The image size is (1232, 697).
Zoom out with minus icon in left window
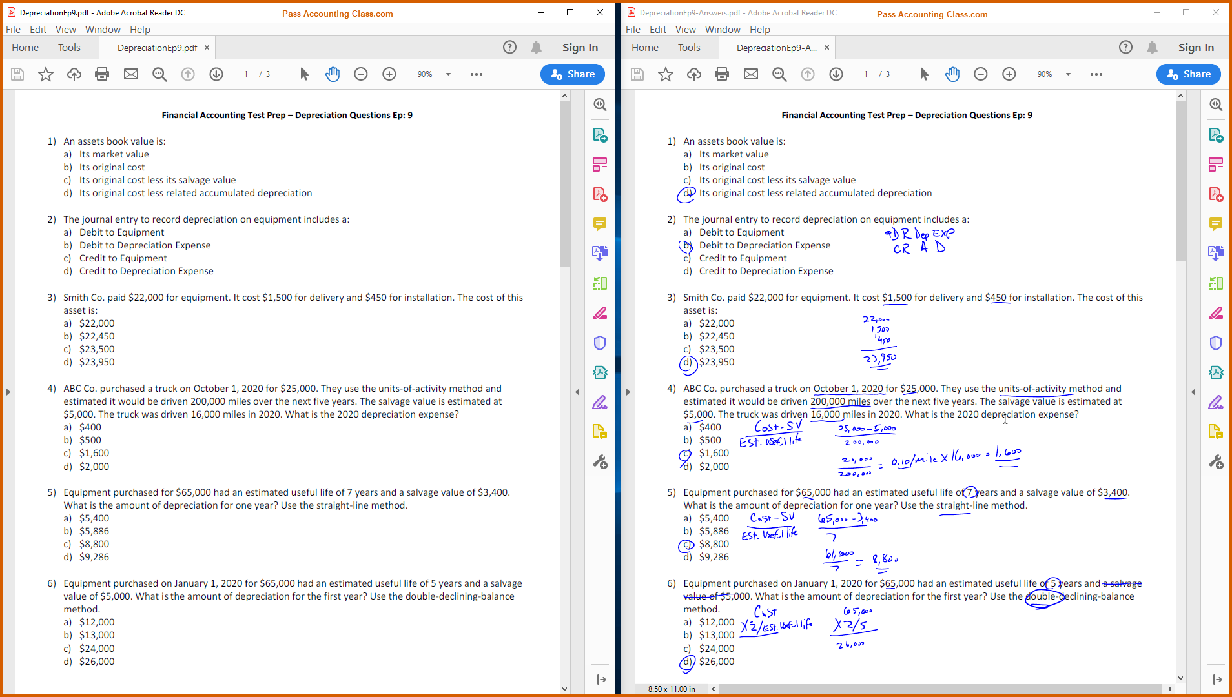point(361,74)
